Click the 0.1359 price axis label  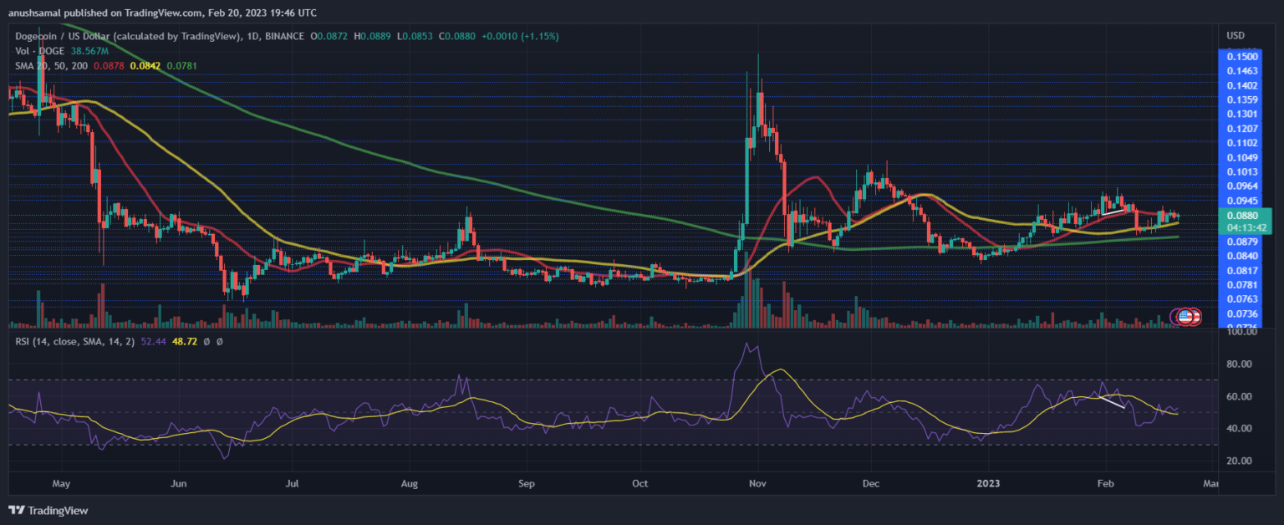[x=1242, y=99]
